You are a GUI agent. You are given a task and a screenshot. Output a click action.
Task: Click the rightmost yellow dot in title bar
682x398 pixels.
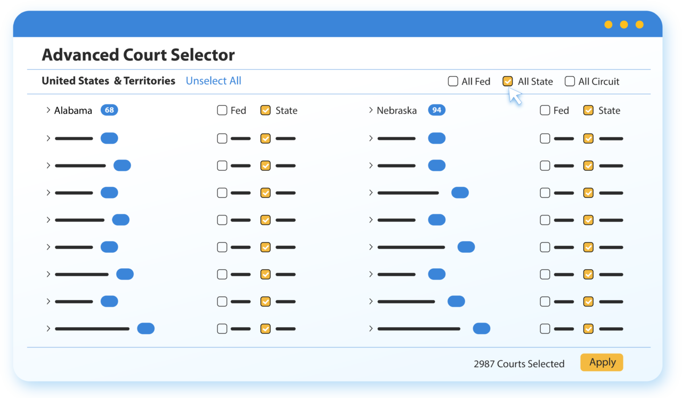(639, 24)
